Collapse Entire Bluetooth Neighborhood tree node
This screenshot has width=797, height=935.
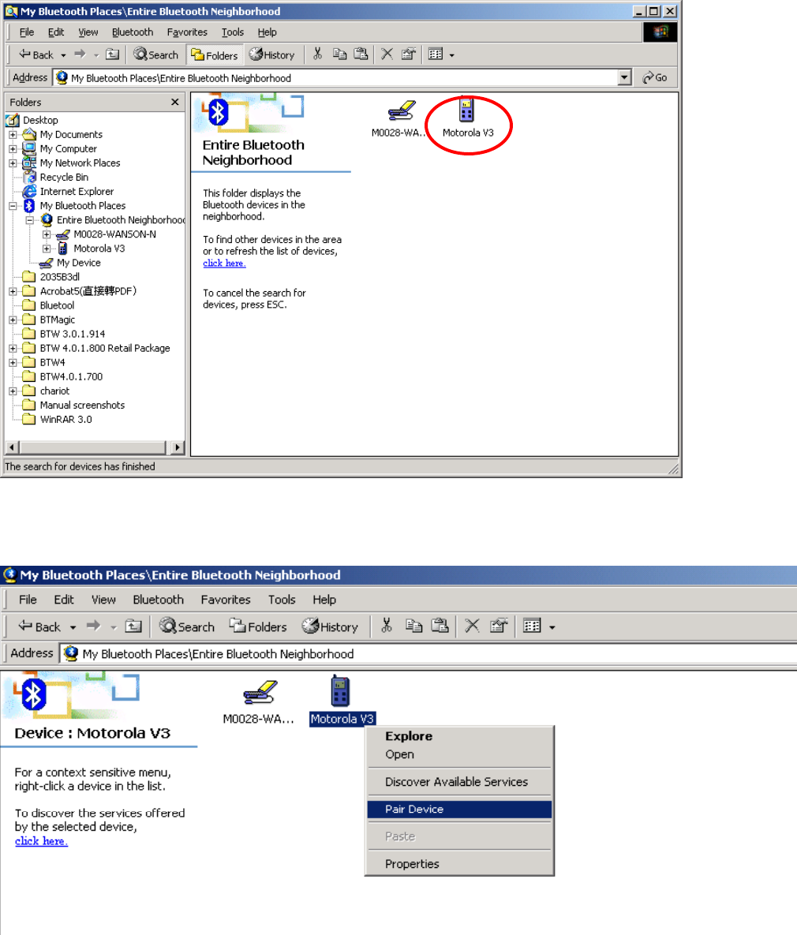click(29, 220)
